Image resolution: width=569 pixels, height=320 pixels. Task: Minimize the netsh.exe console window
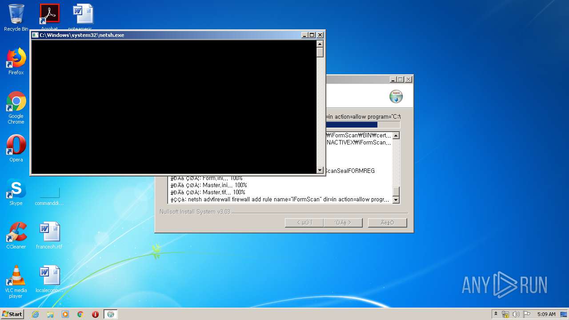(x=305, y=35)
